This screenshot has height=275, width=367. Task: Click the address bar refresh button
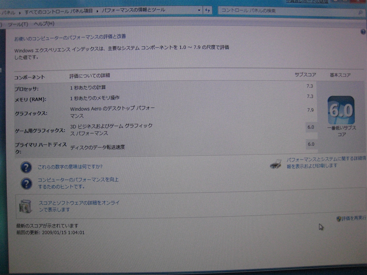coord(208,10)
